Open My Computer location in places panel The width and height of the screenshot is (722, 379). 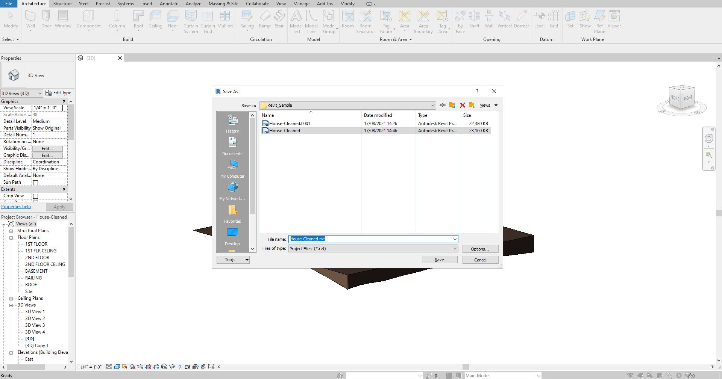coord(232,169)
